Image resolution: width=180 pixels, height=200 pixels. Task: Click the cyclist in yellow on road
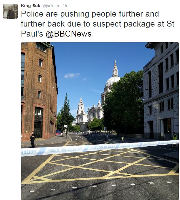tap(123, 140)
